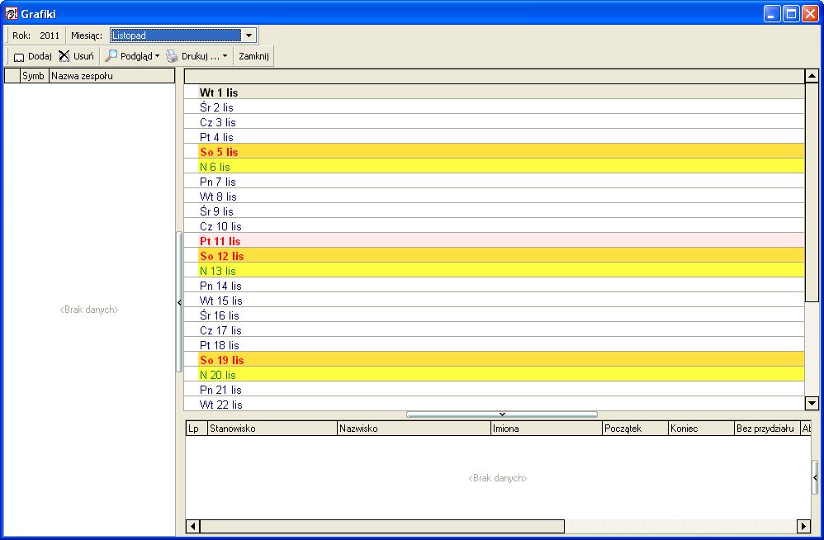Click the Zamknij button
Image resolution: width=824 pixels, height=540 pixels.
[253, 56]
